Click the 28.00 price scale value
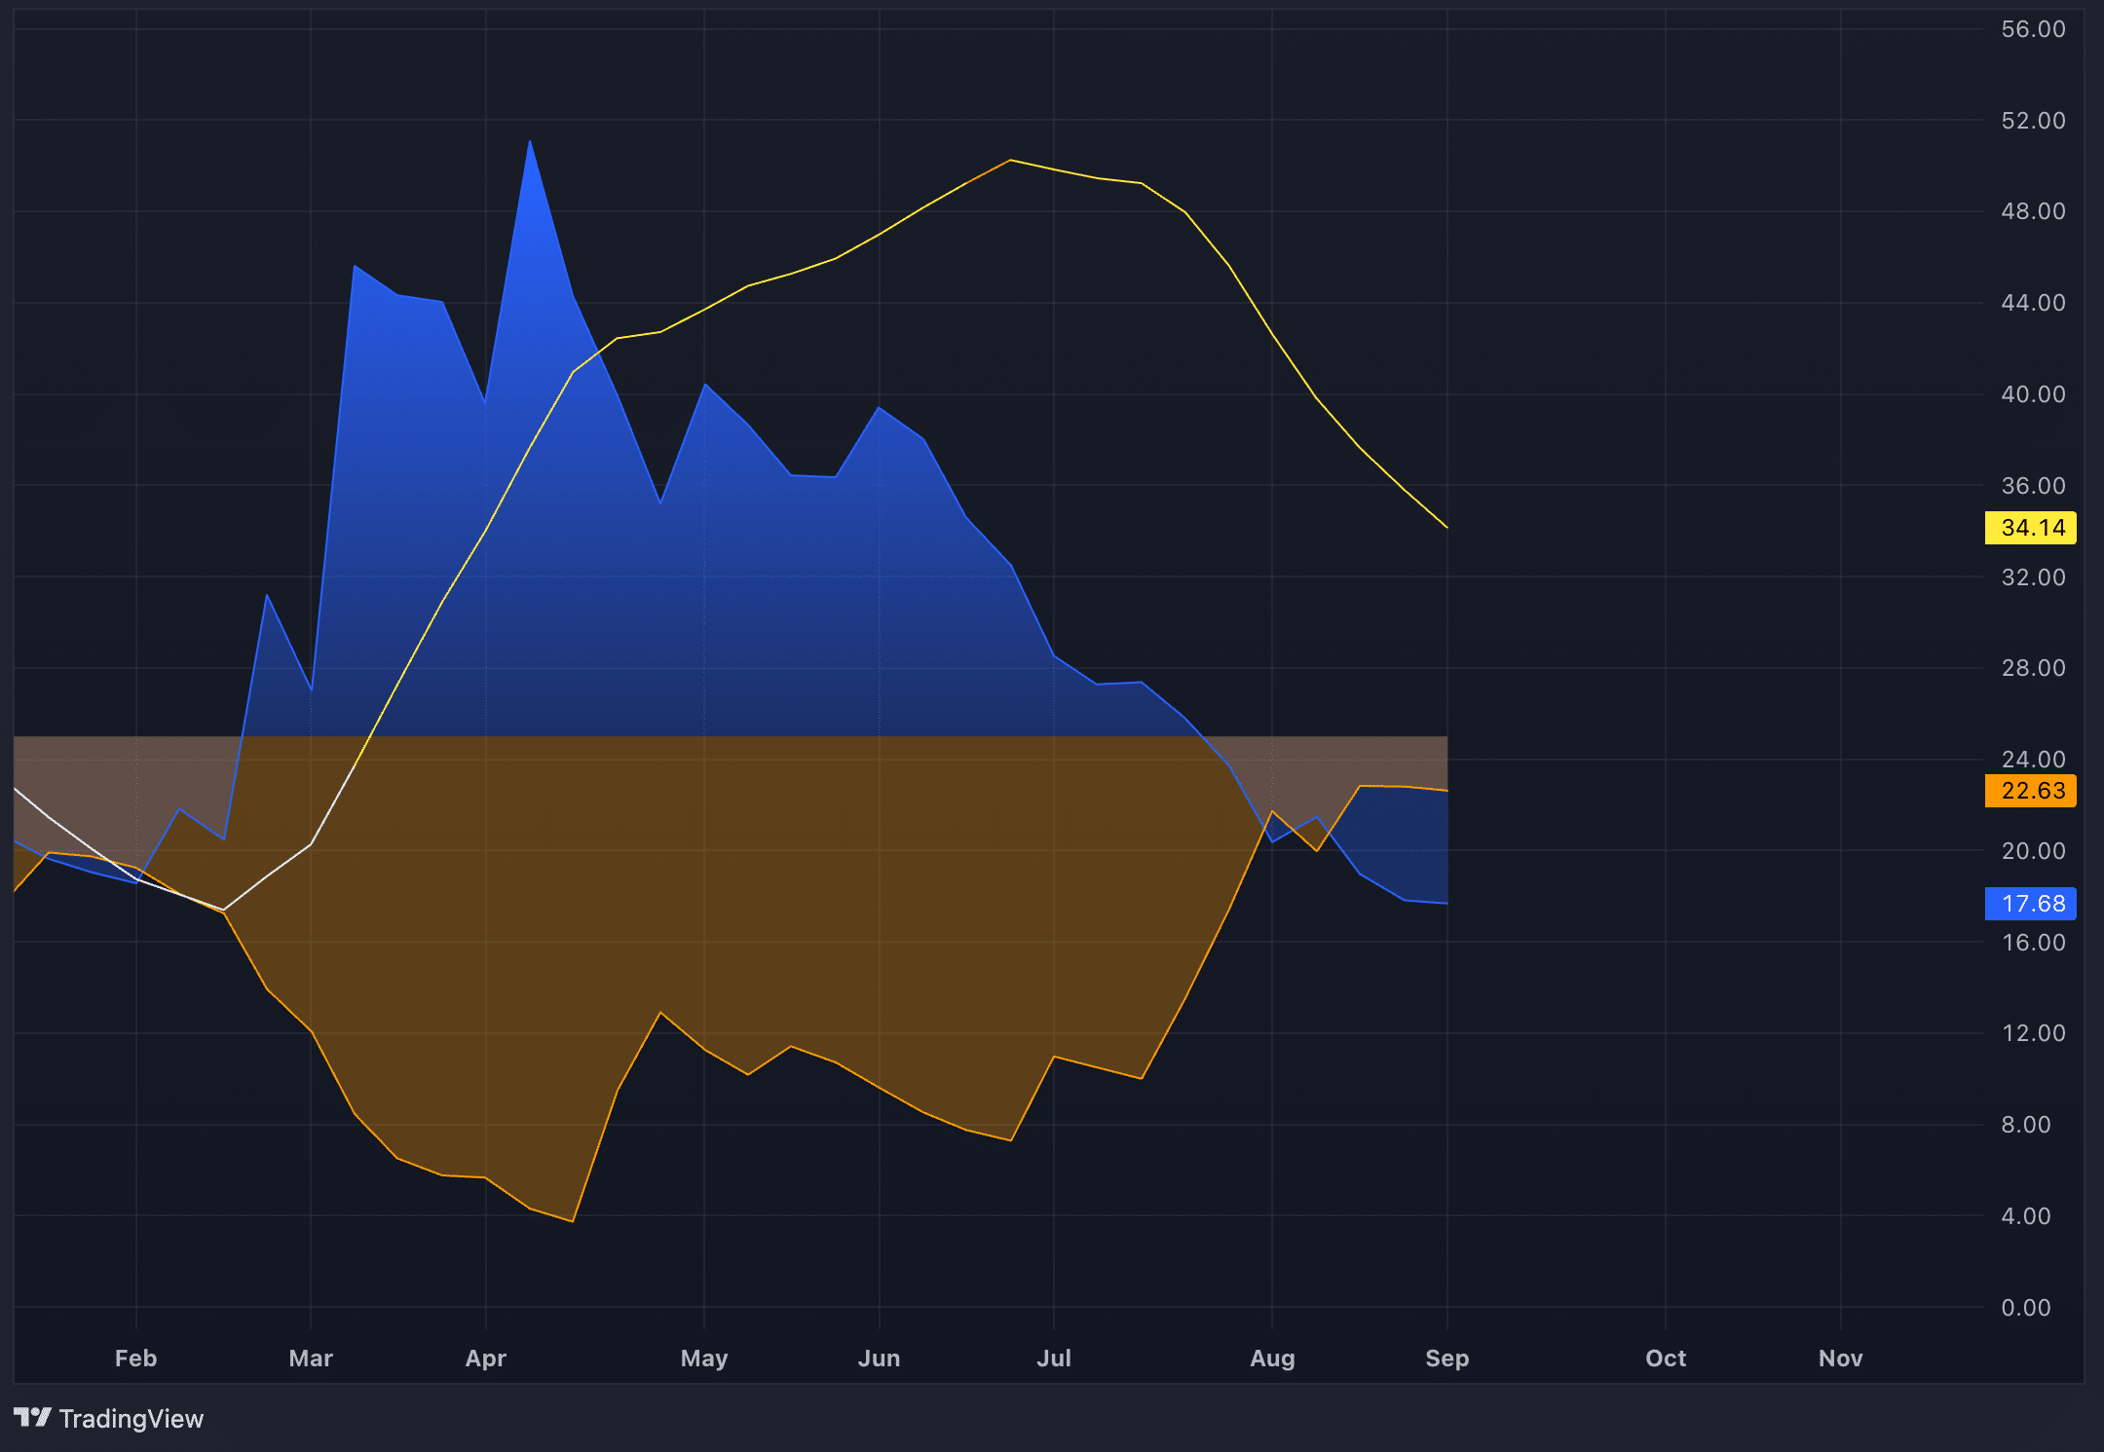 click(x=2033, y=668)
